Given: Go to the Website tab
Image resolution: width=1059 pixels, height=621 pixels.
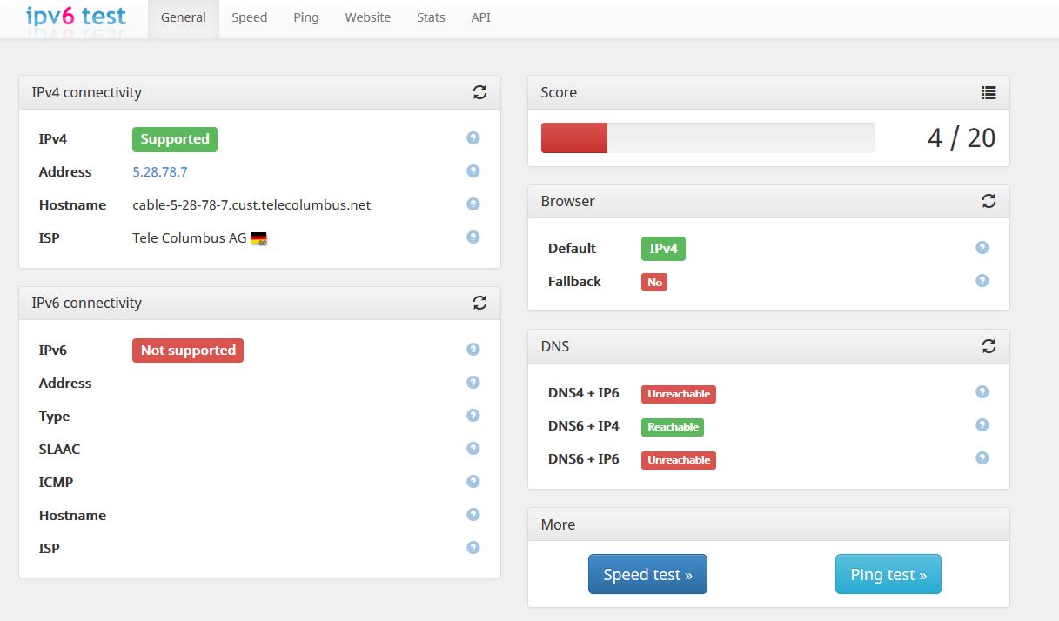Looking at the screenshot, I should pos(367,17).
